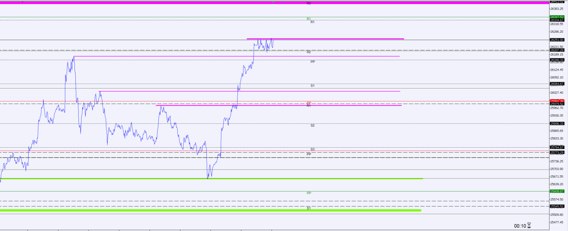Click the thick magenta band at the chart top
The image size is (568, 231).
tap(275, 3)
